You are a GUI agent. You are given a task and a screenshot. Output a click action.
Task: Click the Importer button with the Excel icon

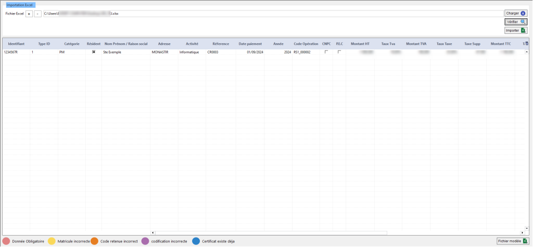(x=516, y=31)
